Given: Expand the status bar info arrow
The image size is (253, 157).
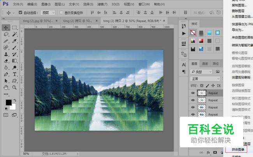Looking at the screenshot, I should tap(77, 154).
